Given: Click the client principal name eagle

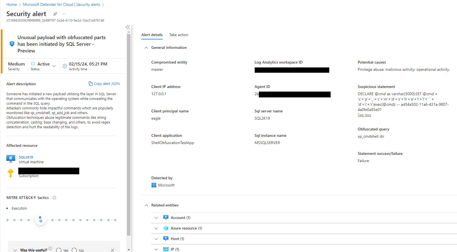Looking at the screenshot, I should click(x=156, y=118).
